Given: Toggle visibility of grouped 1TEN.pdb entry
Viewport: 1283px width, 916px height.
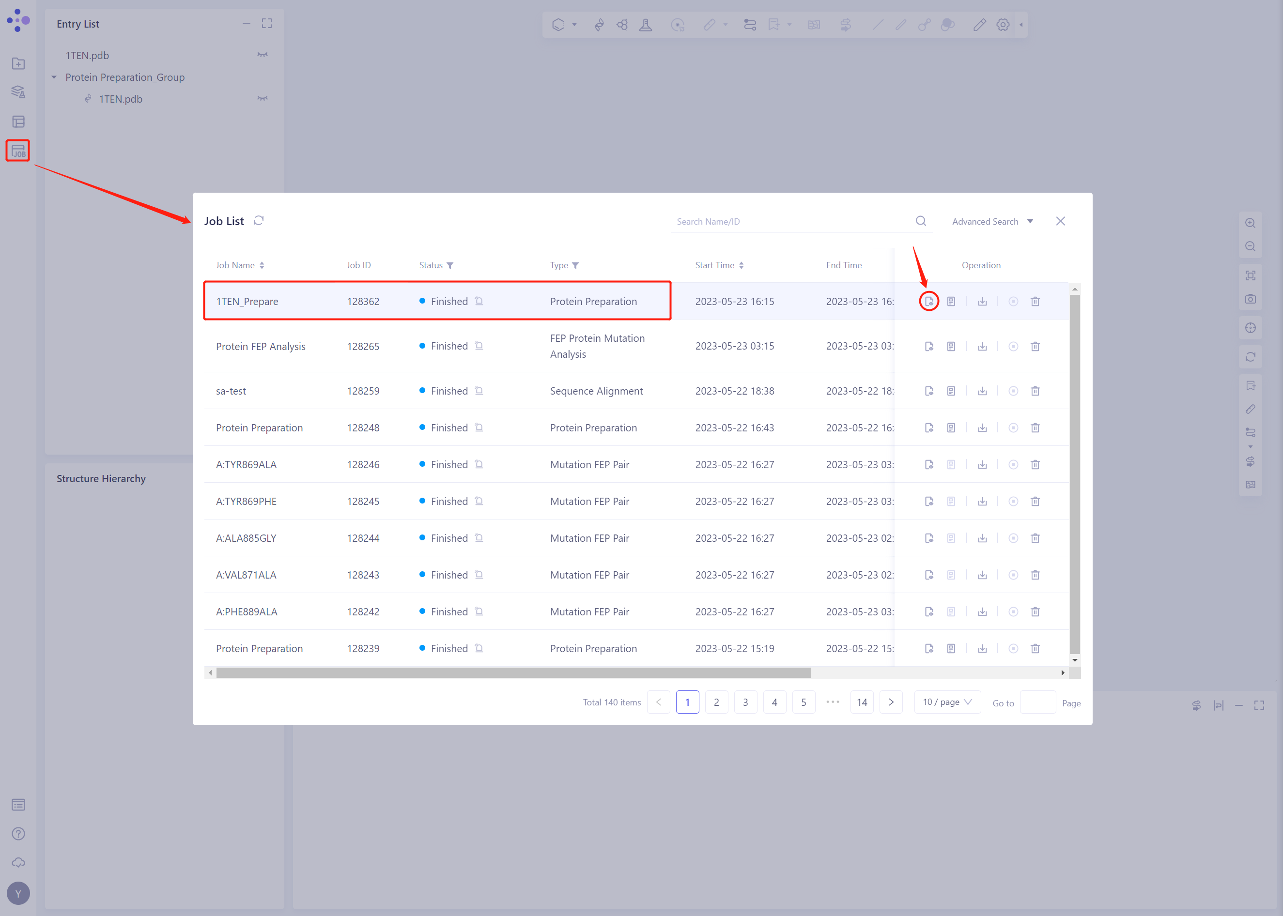Looking at the screenshot, I should [263, 99].
